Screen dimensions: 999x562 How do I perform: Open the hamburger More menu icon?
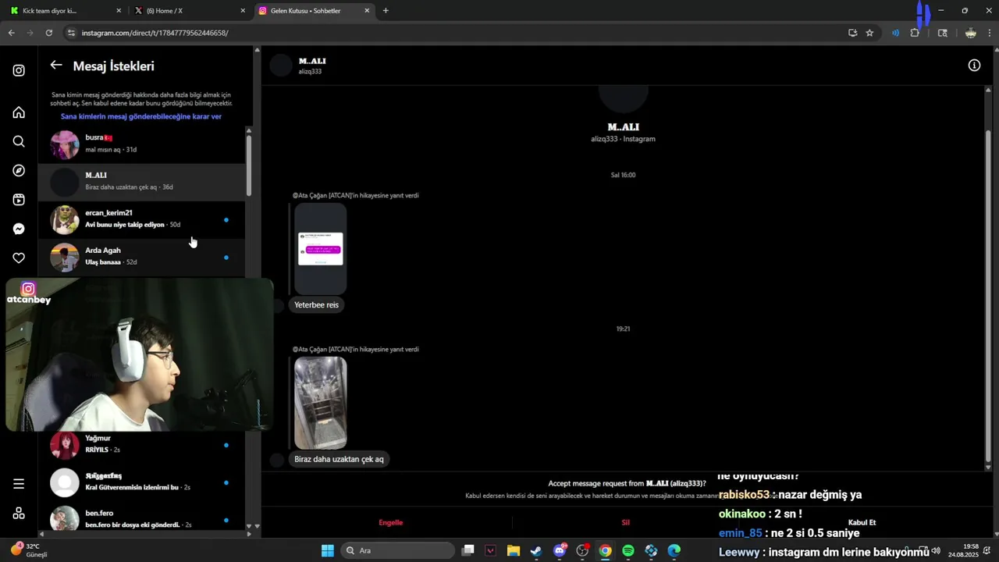19,484
